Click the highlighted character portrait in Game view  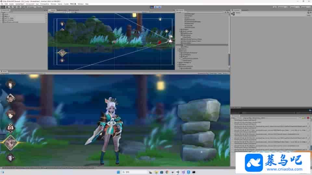coord(10,142)
